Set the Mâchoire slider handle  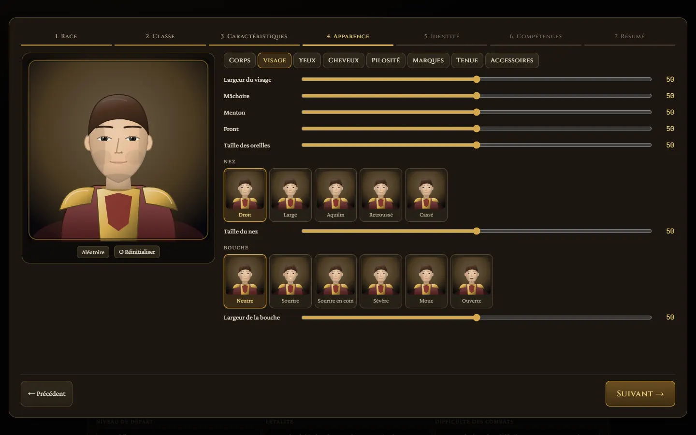coord(477,96)
